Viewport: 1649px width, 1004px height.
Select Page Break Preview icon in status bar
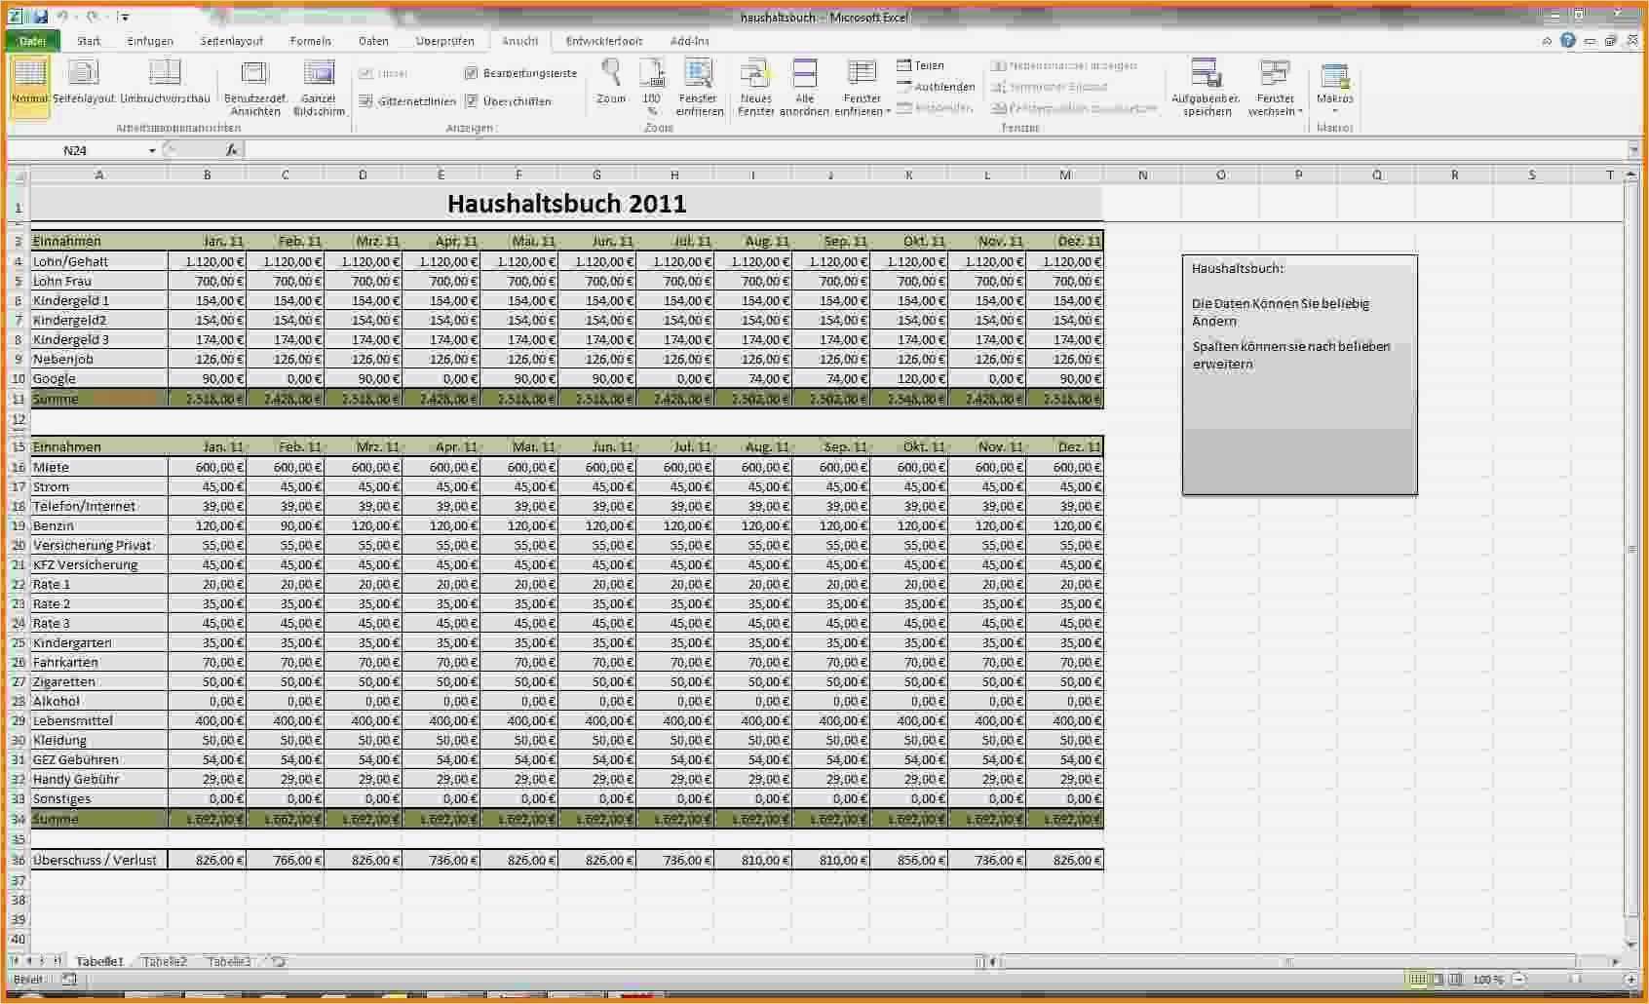tap(1455, 980)
